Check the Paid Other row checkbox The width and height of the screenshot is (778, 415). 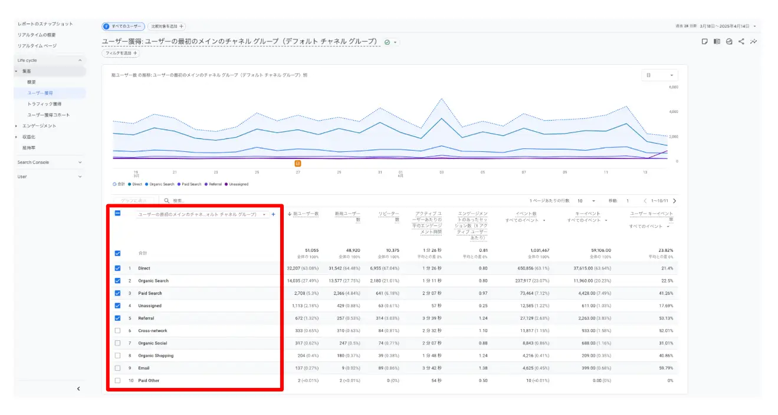pyautogui.click(x=117, y=380)
